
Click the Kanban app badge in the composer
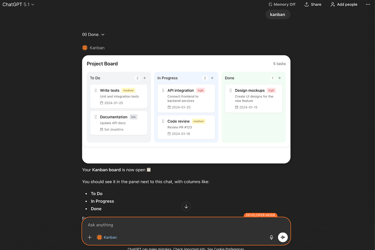click(x=107, y=237)
